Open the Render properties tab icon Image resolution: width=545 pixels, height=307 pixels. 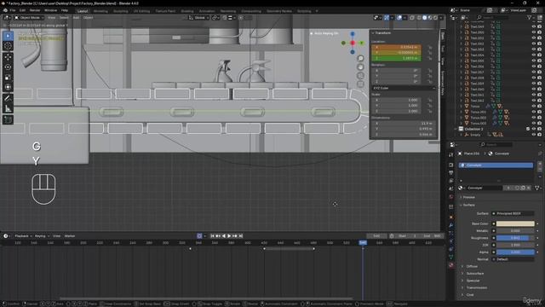point(451,165)
